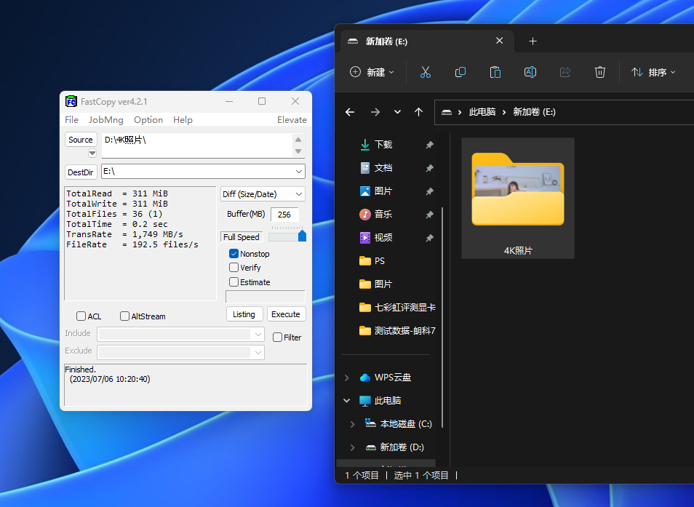Open 视频 in Explorer sidebar
Screen dimensions: 694x507
click(383, 238)
